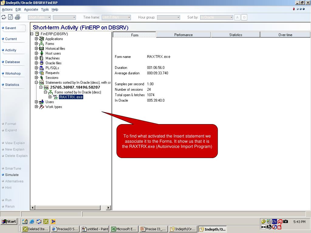Click the refresh icon in toolbar
311x233 pixels.
coord(4,17)
